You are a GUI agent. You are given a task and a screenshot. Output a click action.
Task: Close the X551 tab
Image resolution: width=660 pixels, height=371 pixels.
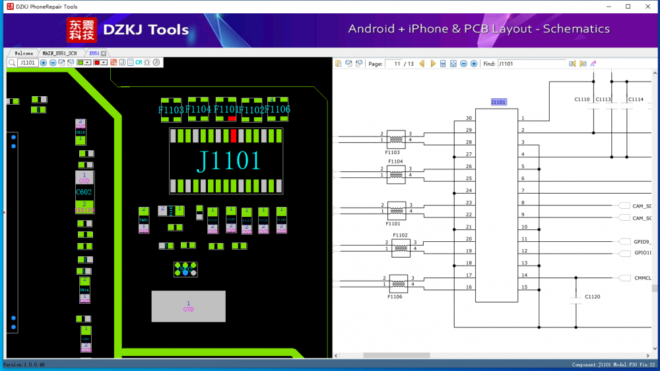pos(104,53)
